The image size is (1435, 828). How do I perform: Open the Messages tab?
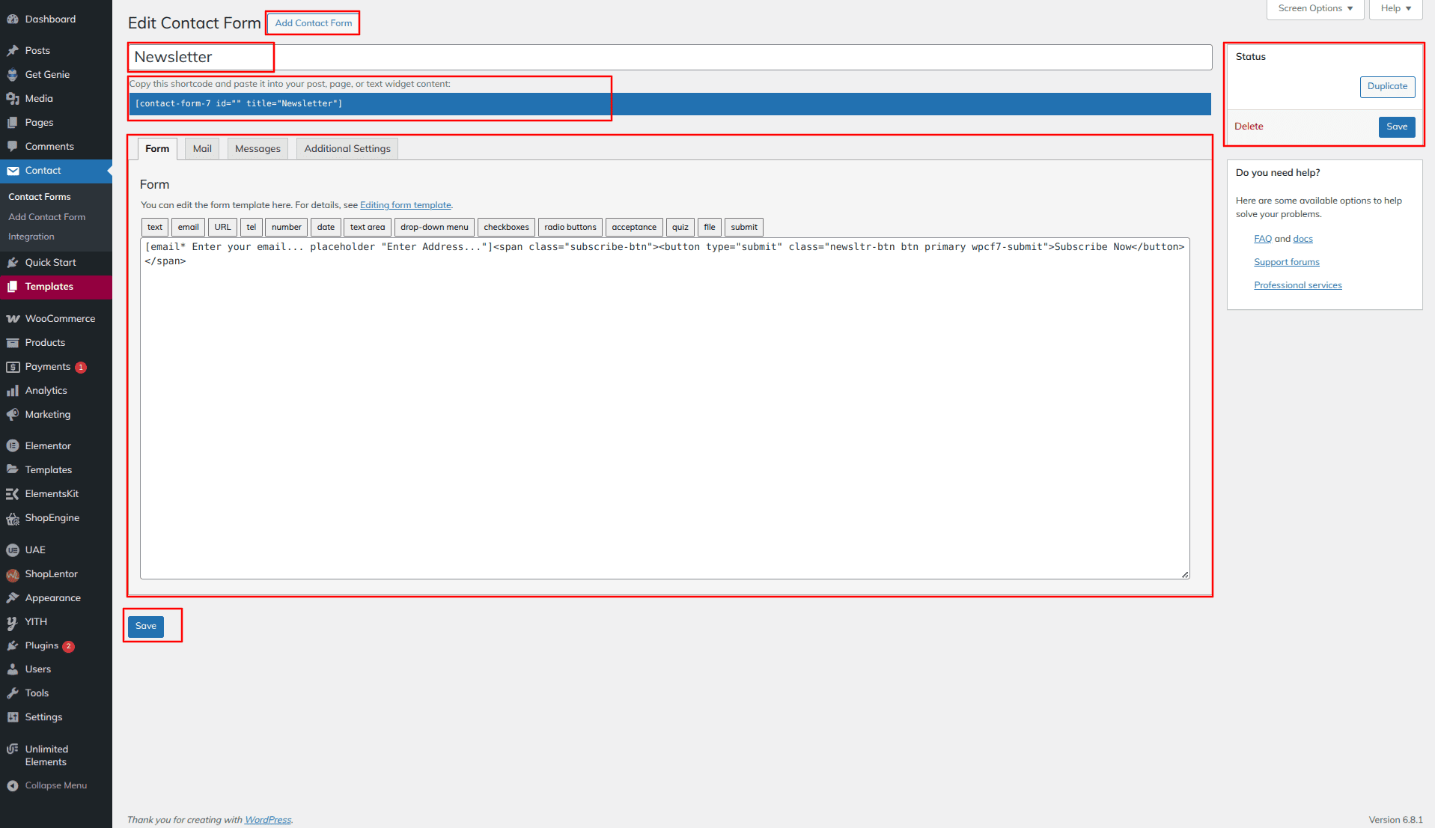[x=258, y=149]
